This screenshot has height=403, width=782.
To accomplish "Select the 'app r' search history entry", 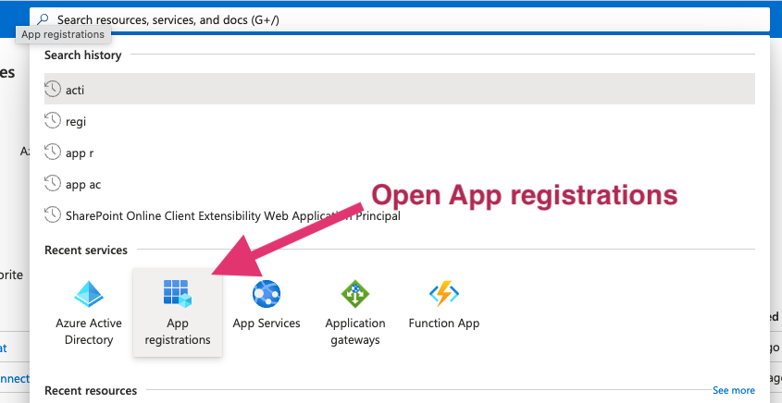I will point(400,153).
